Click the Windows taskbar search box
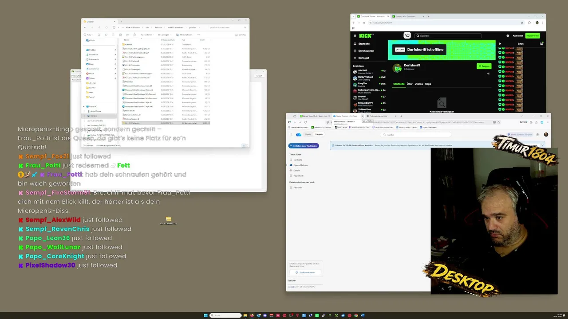Viewport: 568px width, 319px height. (x=226, y=315)
